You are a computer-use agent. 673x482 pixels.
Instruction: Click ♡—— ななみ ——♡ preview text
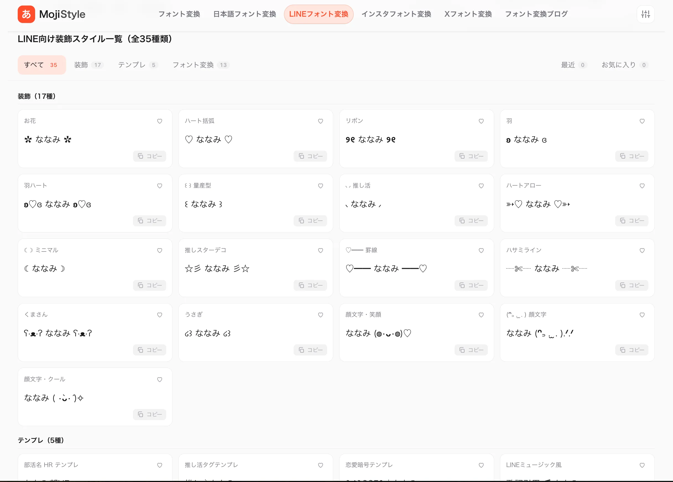click(x=386, y=268)
